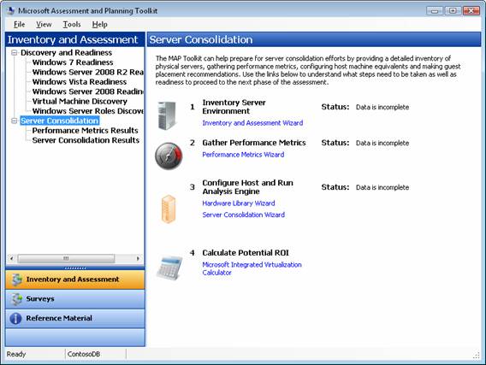Screen dimensions: 486x365
Task: Collapse the Server Consolidation tree node
Action: (14, 121)
